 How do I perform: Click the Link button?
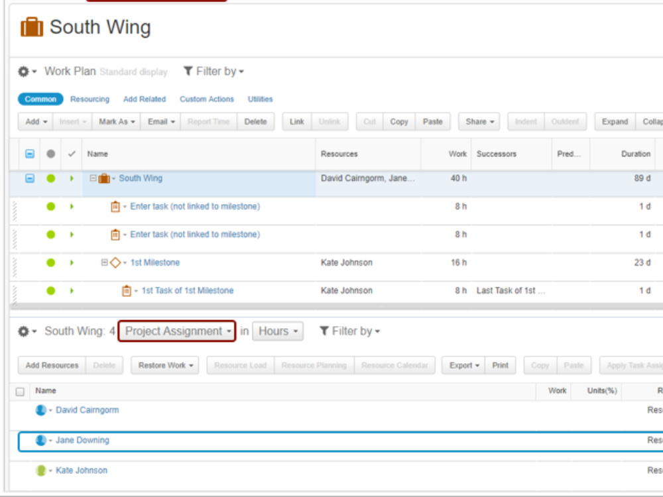pyautogui.click(x=297, y=122)
